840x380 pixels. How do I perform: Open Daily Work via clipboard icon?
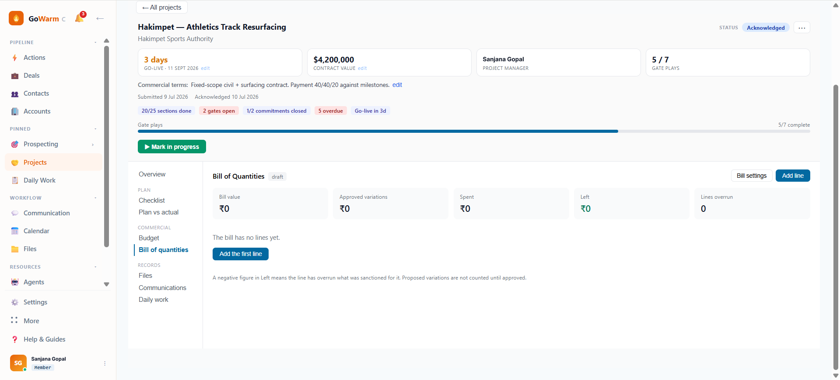15,180
